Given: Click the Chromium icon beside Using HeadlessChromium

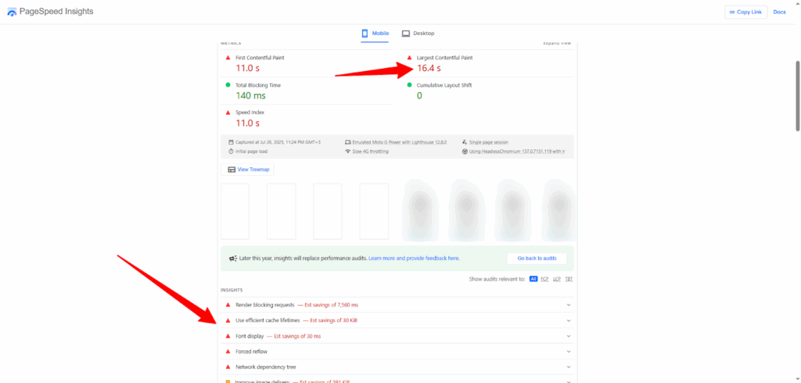Looking at the screenshot, I should [x=465, y=151].
